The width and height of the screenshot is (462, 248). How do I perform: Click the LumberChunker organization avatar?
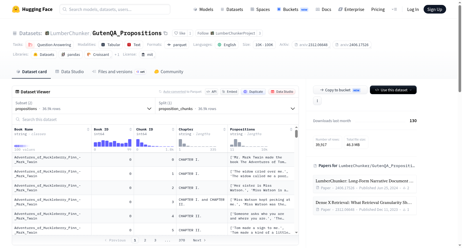click(47, 33)
